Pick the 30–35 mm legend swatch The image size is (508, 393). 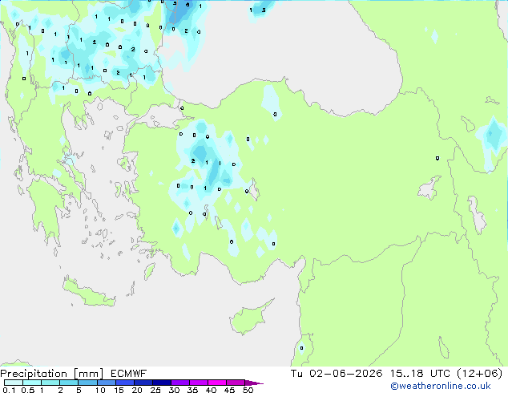click(179, 383)
